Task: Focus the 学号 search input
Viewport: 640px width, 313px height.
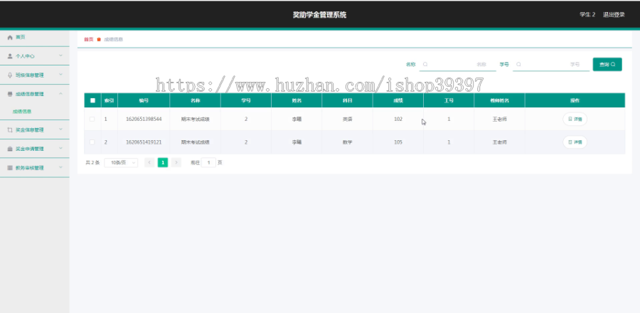Action: pyautogui.click(x=551, y=65)
